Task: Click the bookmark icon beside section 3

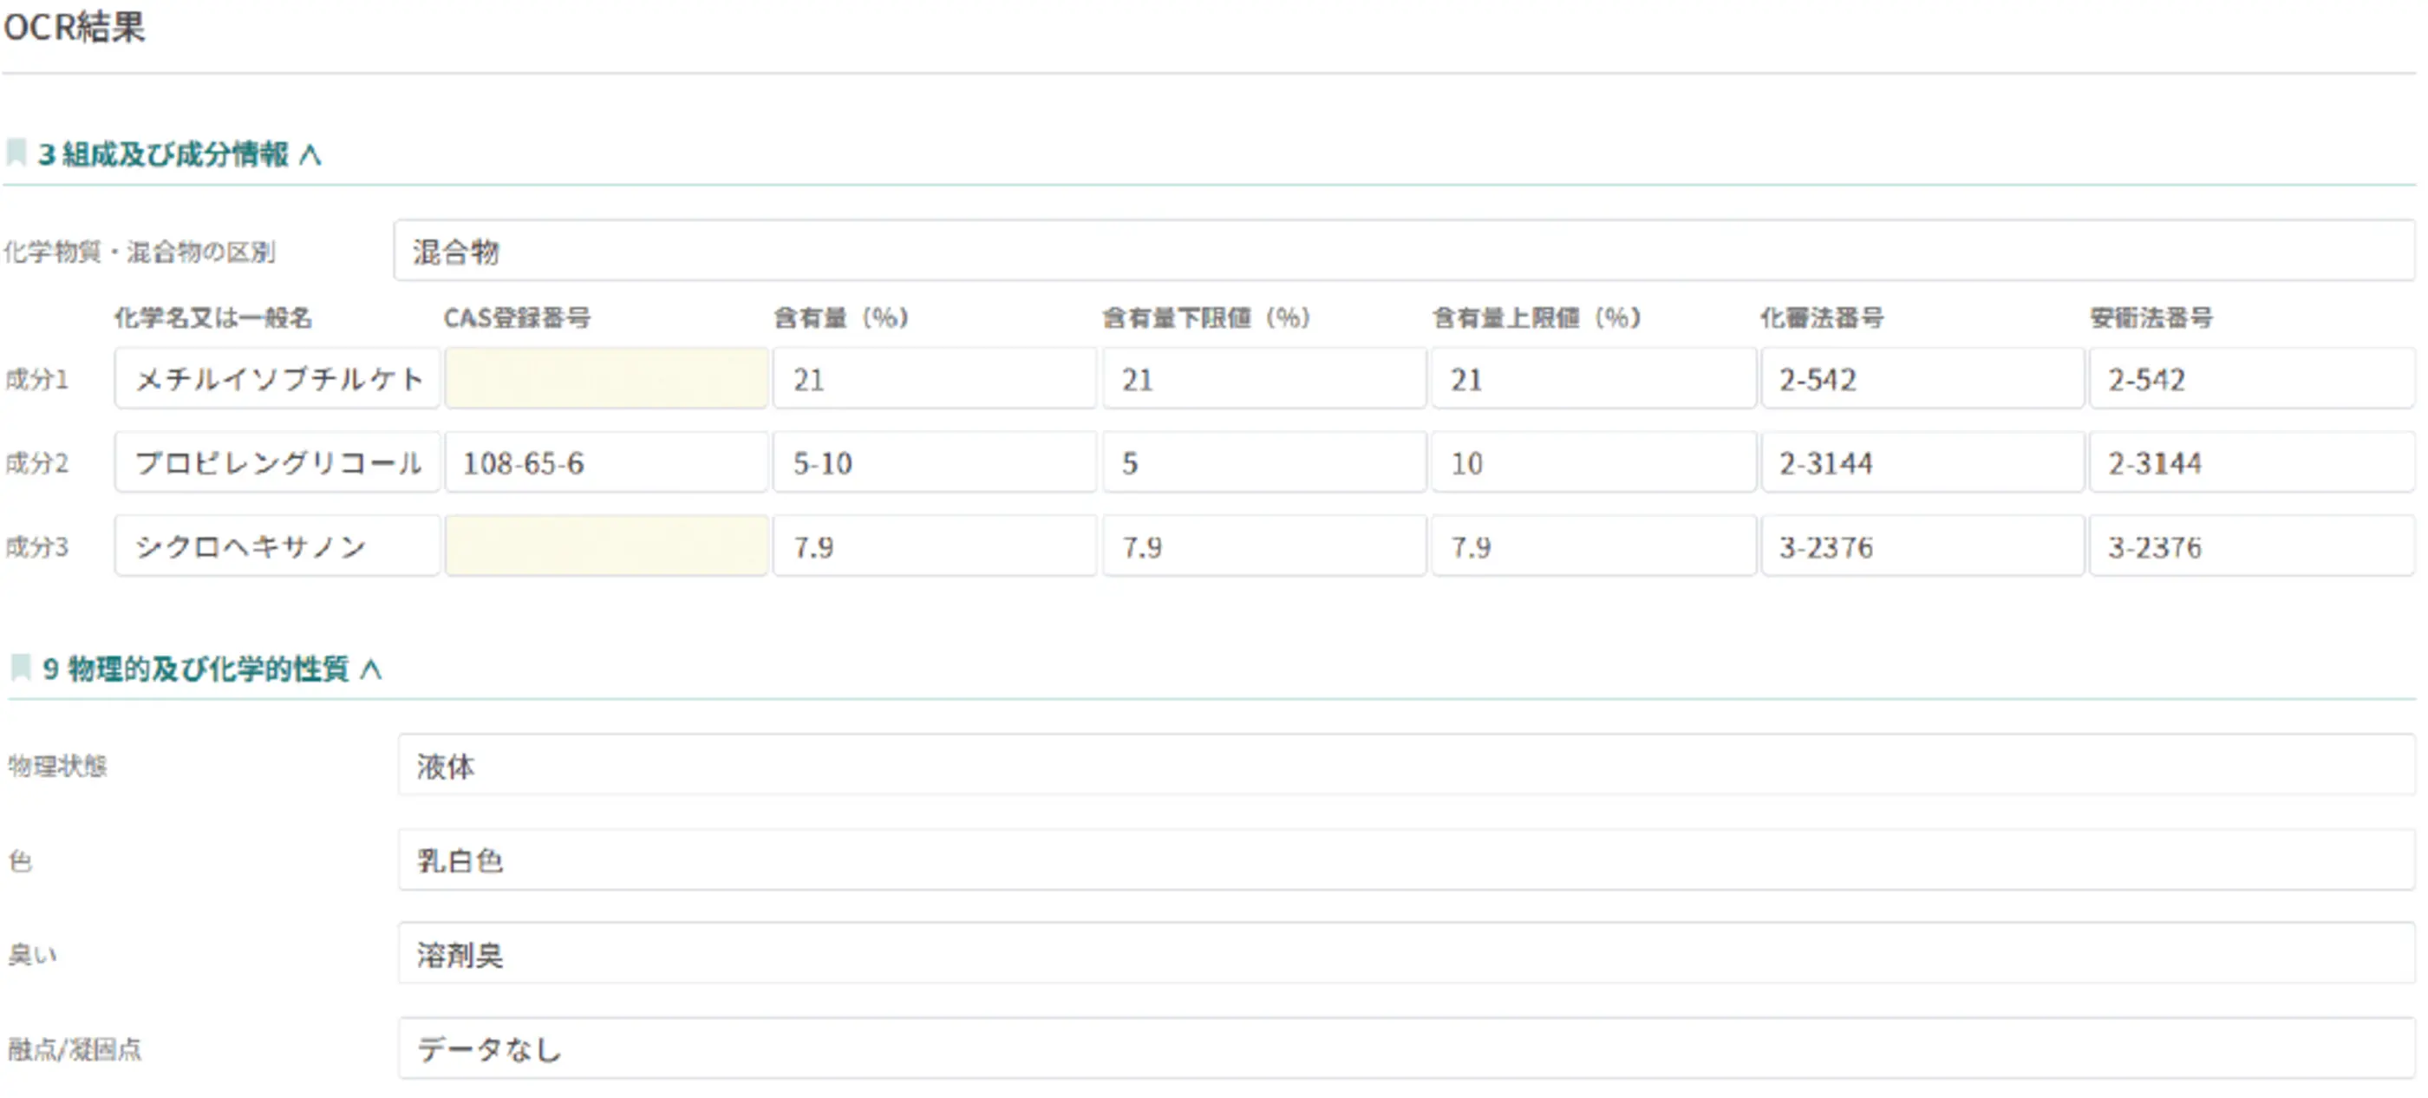Action: tap(16, 153)
